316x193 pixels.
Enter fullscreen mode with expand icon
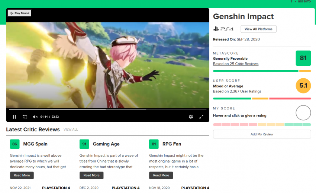click(201, 117)
